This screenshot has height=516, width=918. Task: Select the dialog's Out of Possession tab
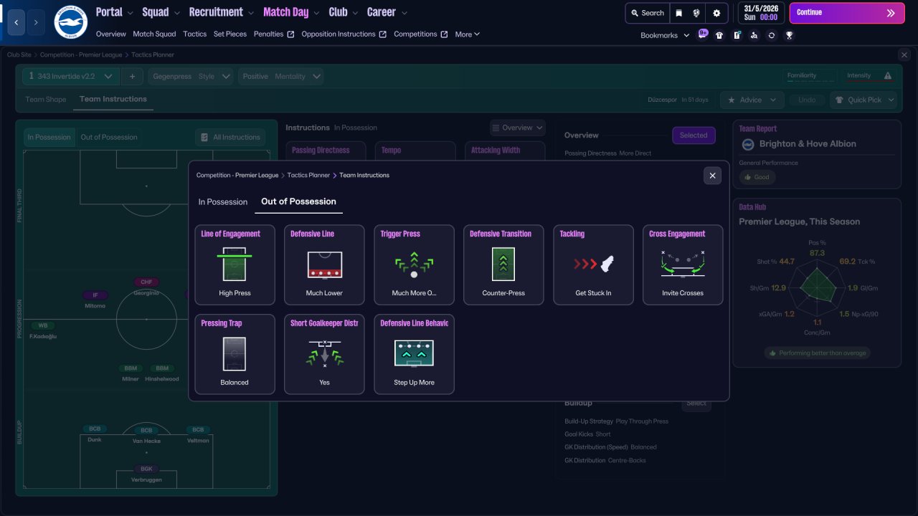pos(298,201)
